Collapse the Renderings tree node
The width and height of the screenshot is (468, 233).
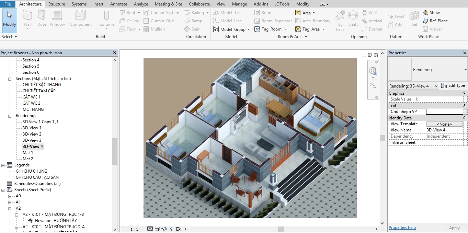(10, 116)
